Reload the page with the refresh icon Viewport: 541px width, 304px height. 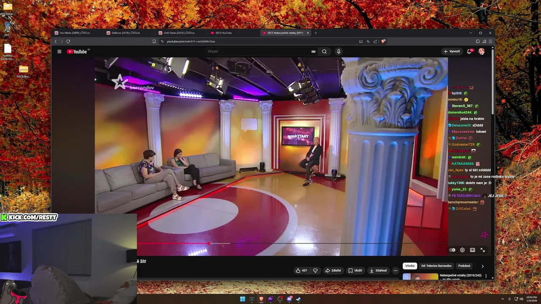(x=68, y=41)
